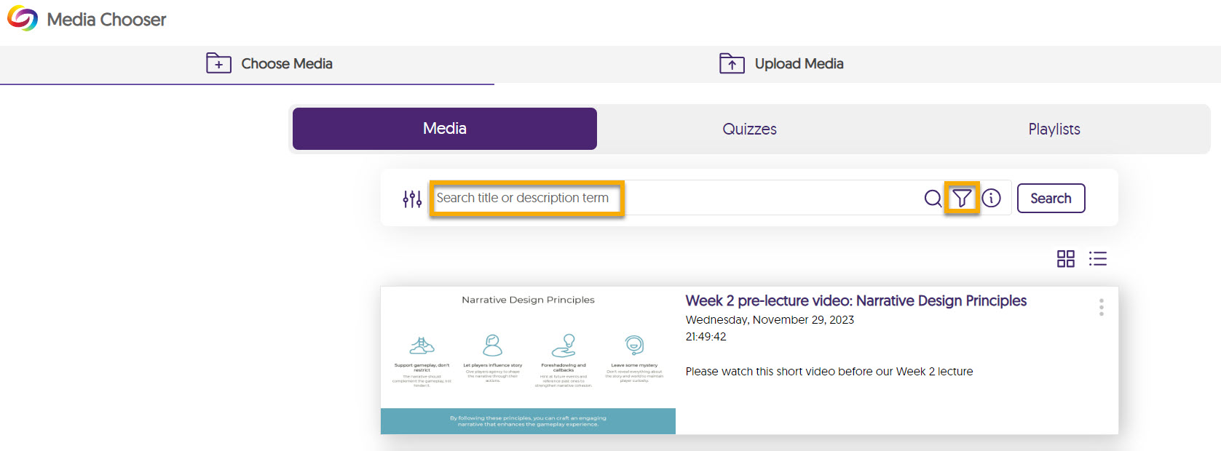The height and width of the screenshot is (451, 1221).
Task: Click the magnifying glass search icon
Action: pos(933,198)
